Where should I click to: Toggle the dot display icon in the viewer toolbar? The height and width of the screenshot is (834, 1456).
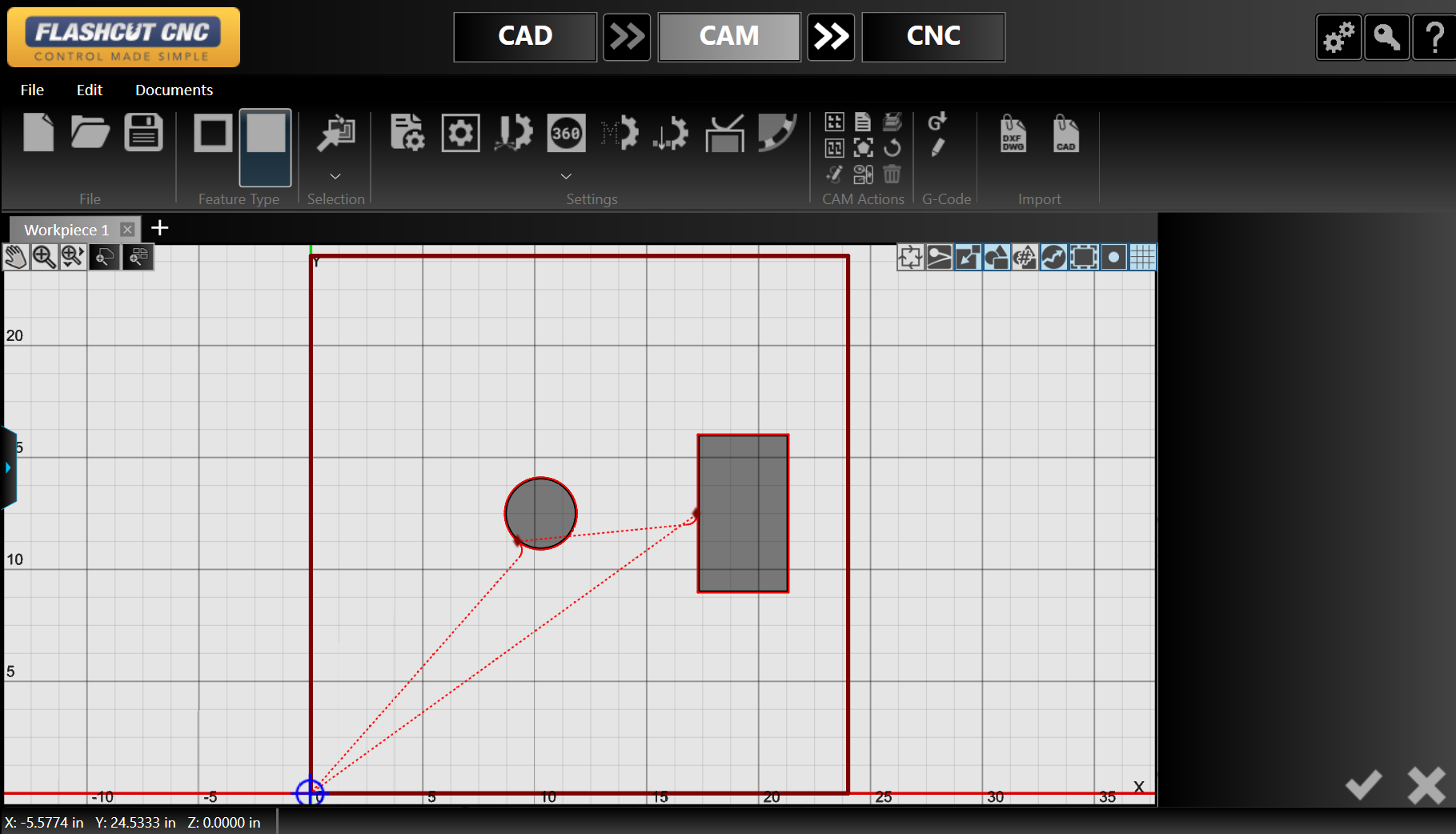point(1113,257)
